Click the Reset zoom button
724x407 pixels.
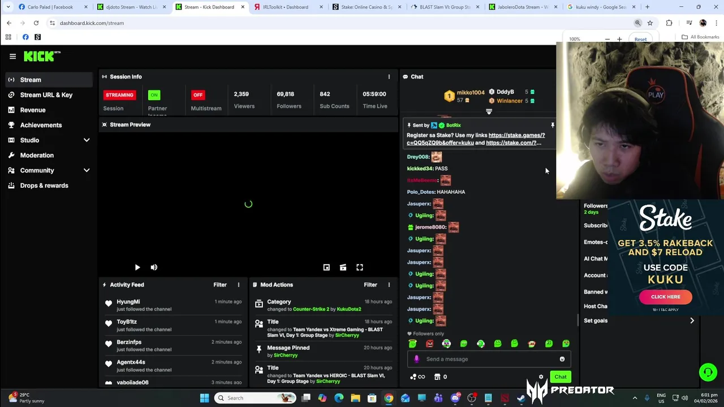click(640, 40)
